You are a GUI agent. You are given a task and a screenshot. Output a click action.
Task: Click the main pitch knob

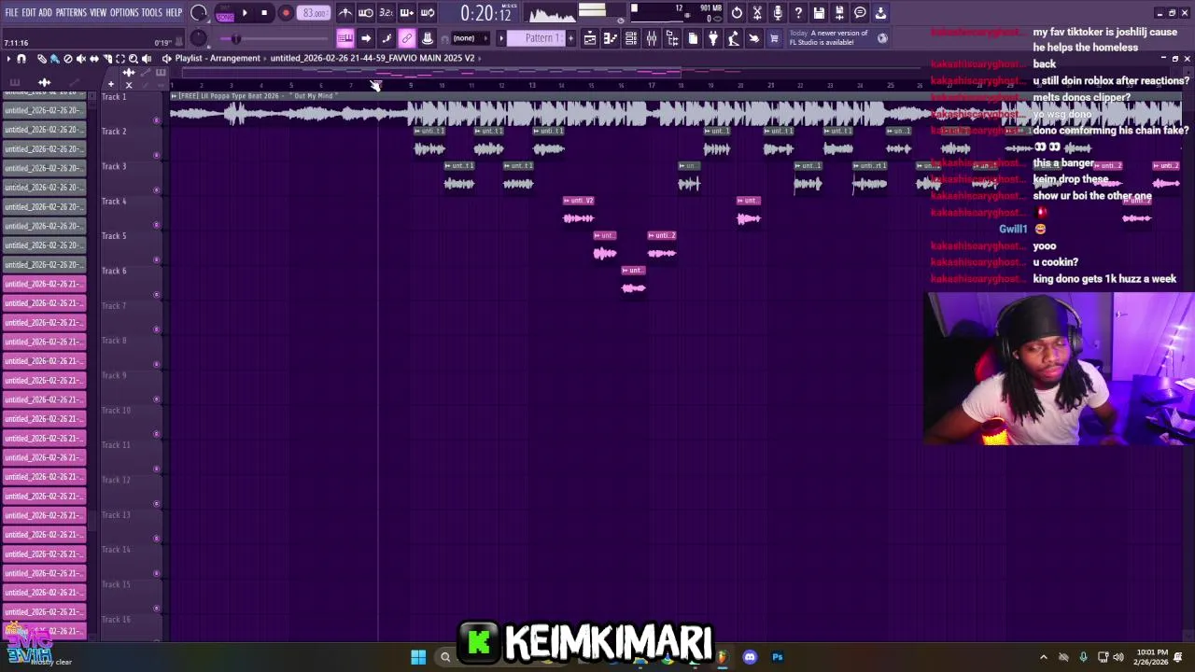point(199,38)
